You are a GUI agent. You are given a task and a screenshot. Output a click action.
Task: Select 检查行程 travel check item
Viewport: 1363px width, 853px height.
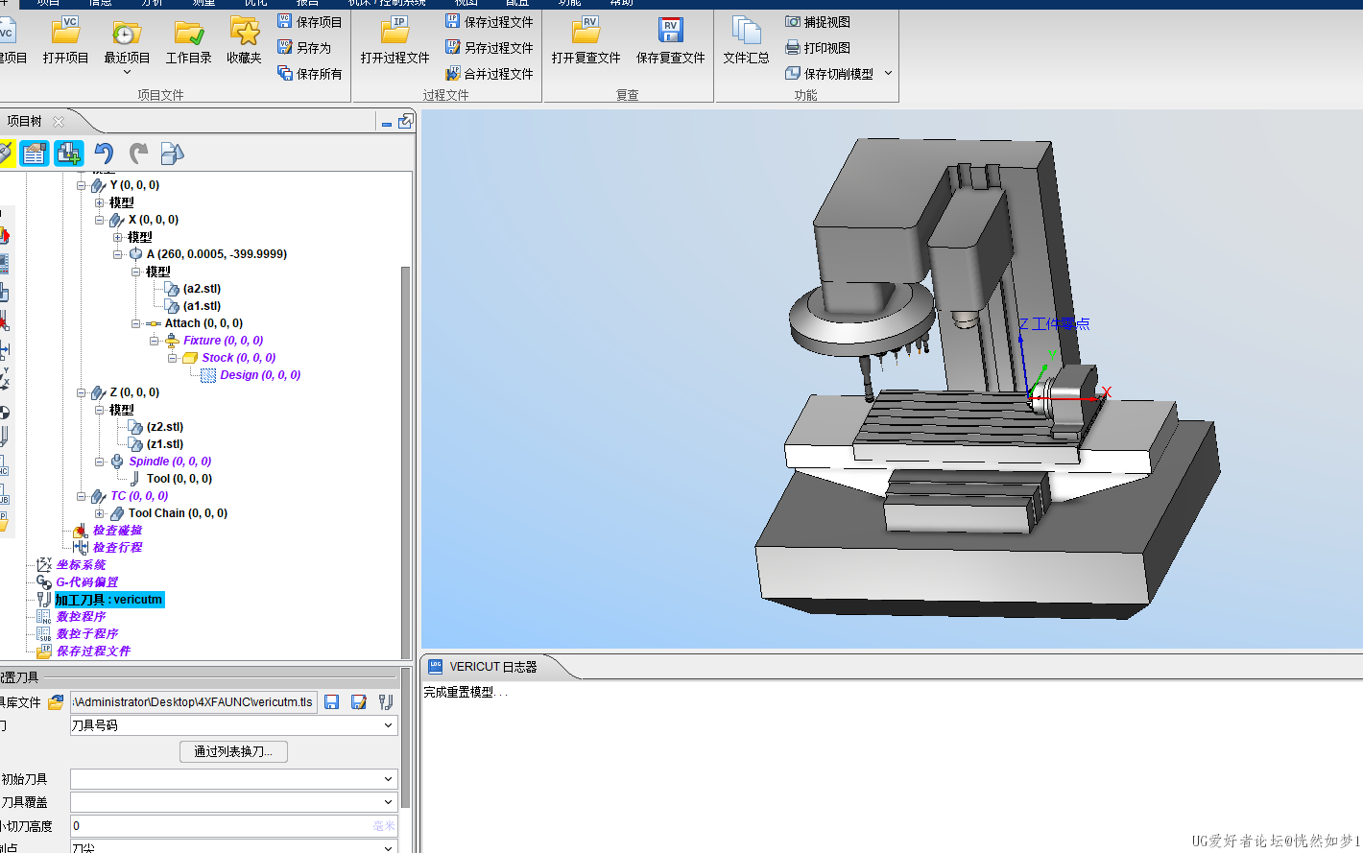pos(117,548)
